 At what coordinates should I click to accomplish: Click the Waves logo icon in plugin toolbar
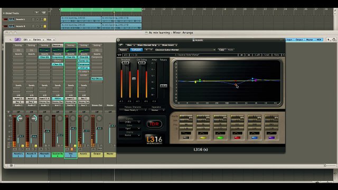pos(119,55)
